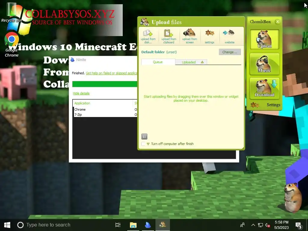This screenshot has width=308, height=231.
Task: Open Download in ChomikBox panel
Action: coord(264,88)
